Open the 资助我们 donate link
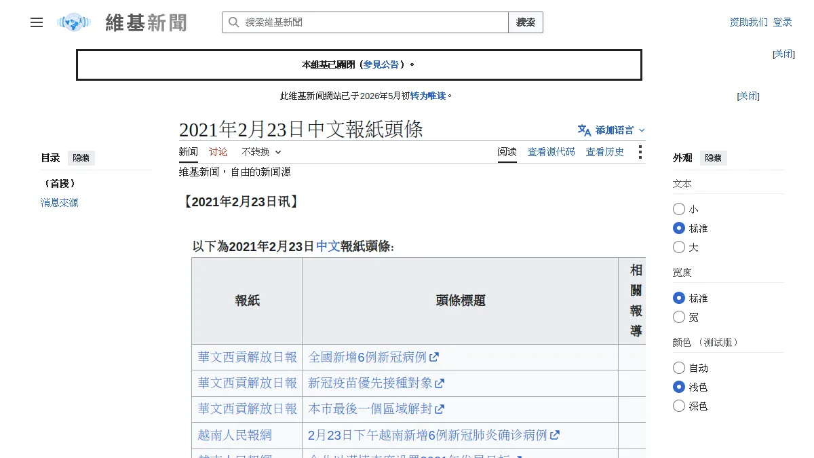This screenshot has height=458, width=814. [749, 22]
